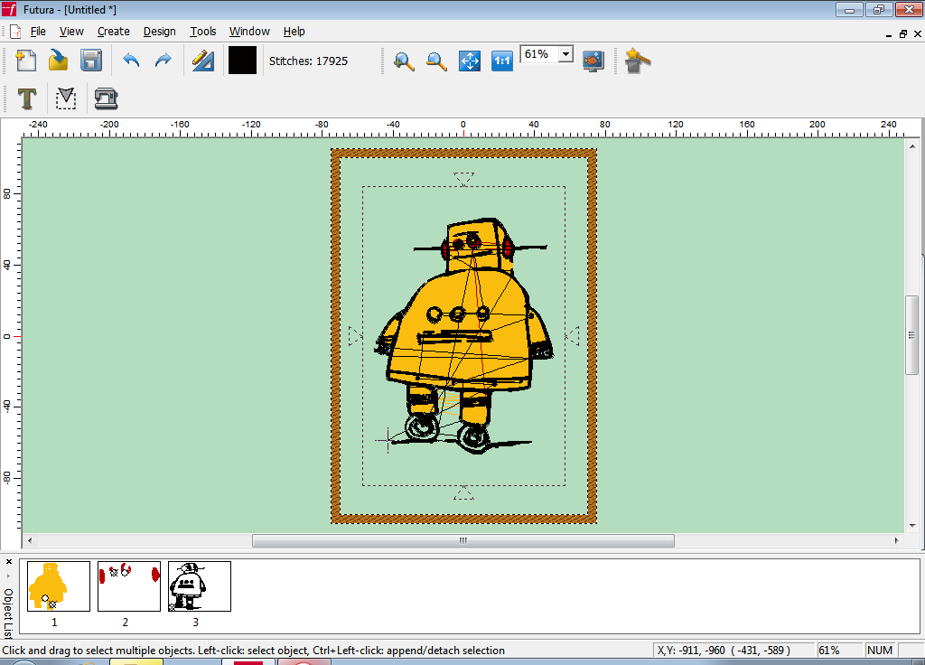Restore the inner document window
Viewport: 925px width, 665px height.
(x=903, y=34)
